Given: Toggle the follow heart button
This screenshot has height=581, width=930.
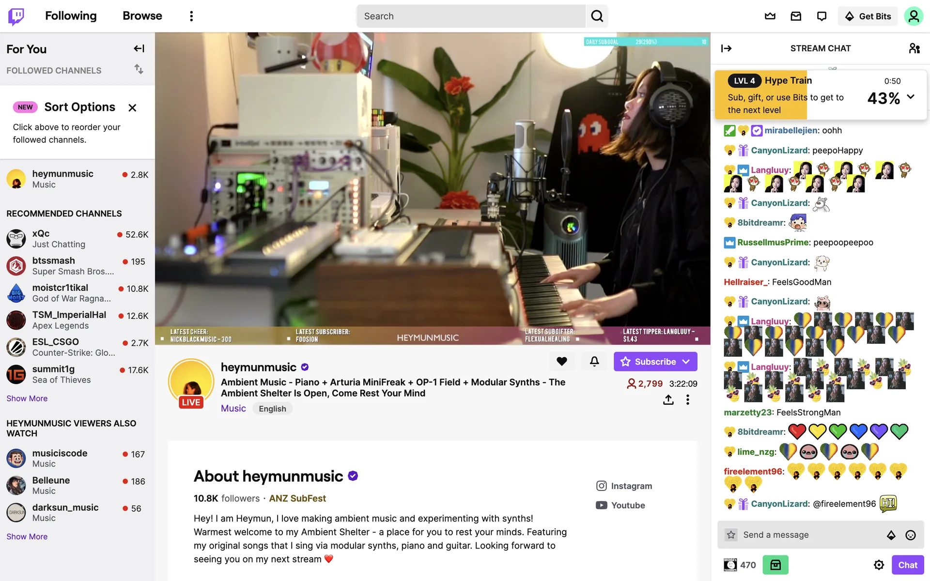Looking at the screenshot, I should point(562,361).
